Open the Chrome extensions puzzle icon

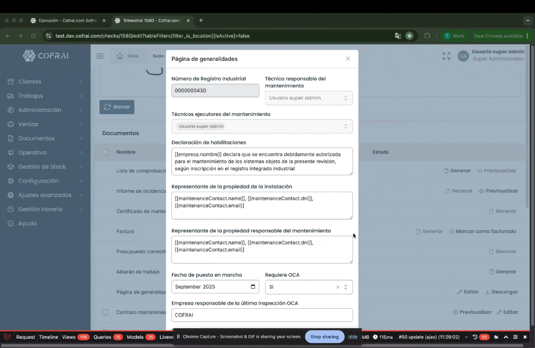(x=427, y=36)
